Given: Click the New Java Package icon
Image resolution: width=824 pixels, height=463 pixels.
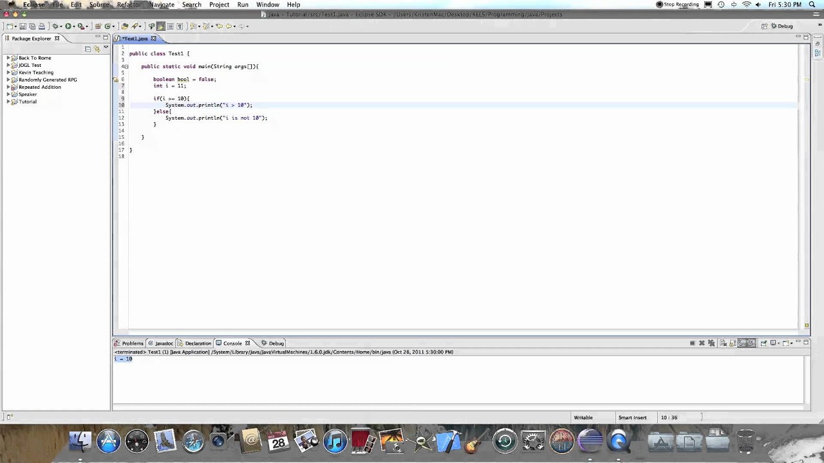Looking at the screenshot, I should coord(98,26).
